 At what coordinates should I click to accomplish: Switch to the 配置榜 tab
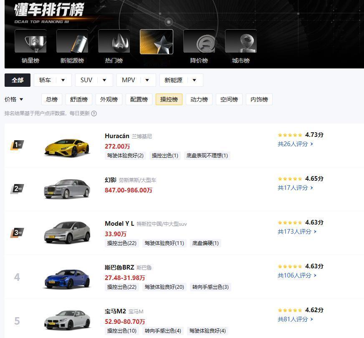point(139,99)
